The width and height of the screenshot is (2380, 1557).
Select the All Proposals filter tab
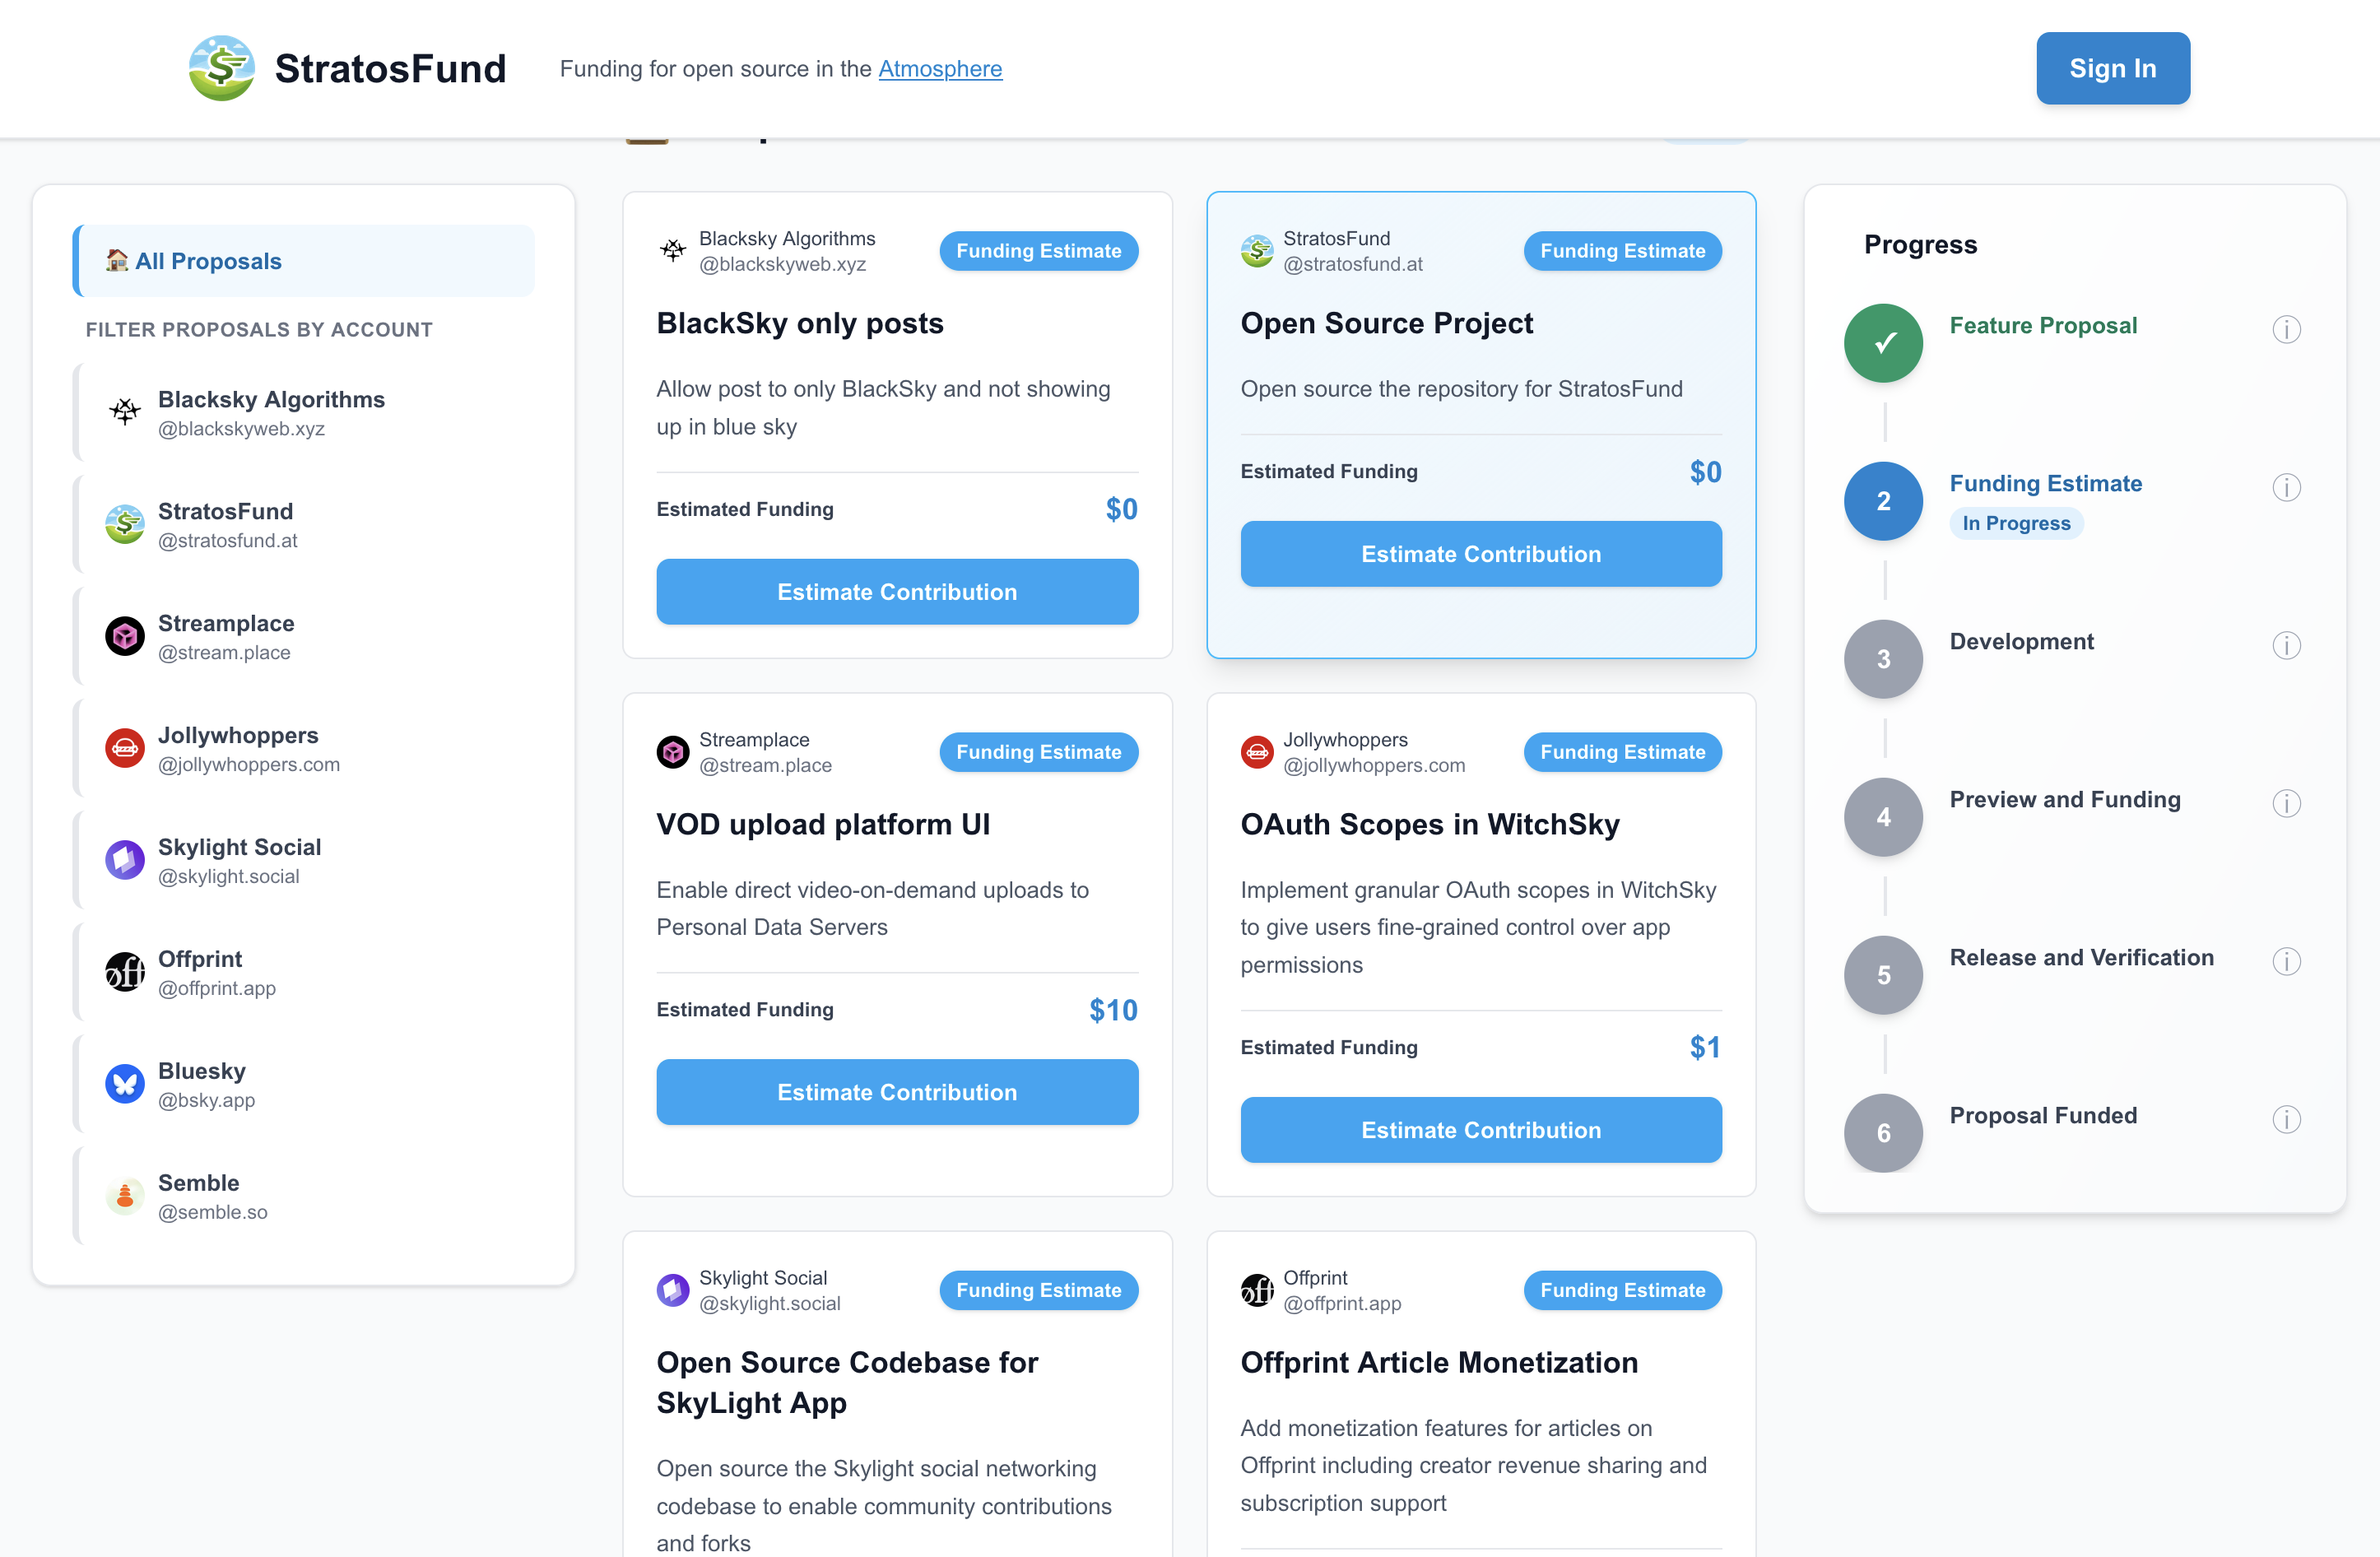point(304,261)
